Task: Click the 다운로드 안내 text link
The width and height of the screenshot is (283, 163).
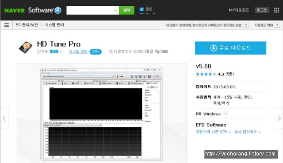Action: tap(264, 25)
